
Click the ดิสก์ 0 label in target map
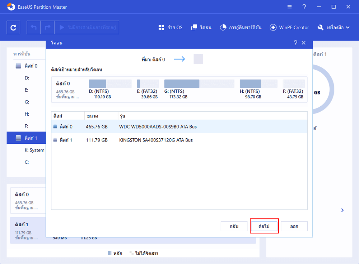coord(63,84)
